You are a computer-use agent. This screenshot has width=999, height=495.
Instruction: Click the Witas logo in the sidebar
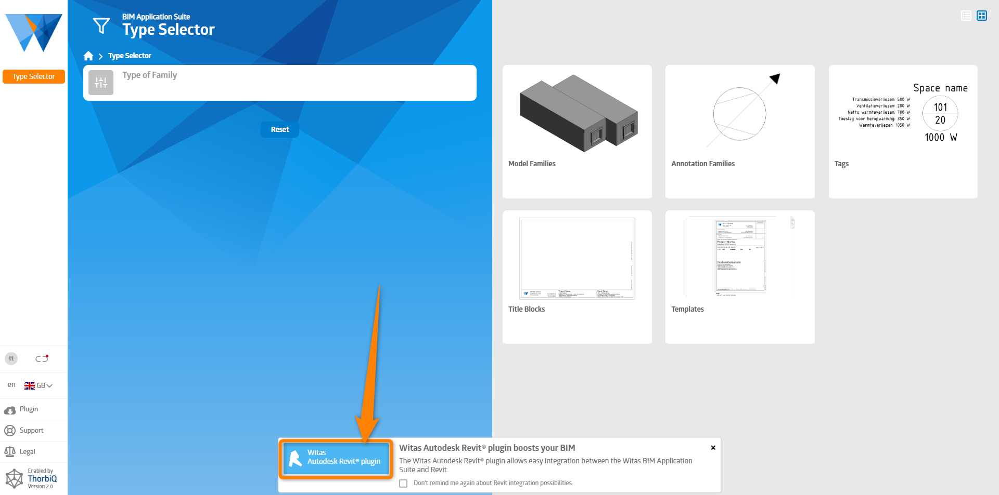[34, 33]
